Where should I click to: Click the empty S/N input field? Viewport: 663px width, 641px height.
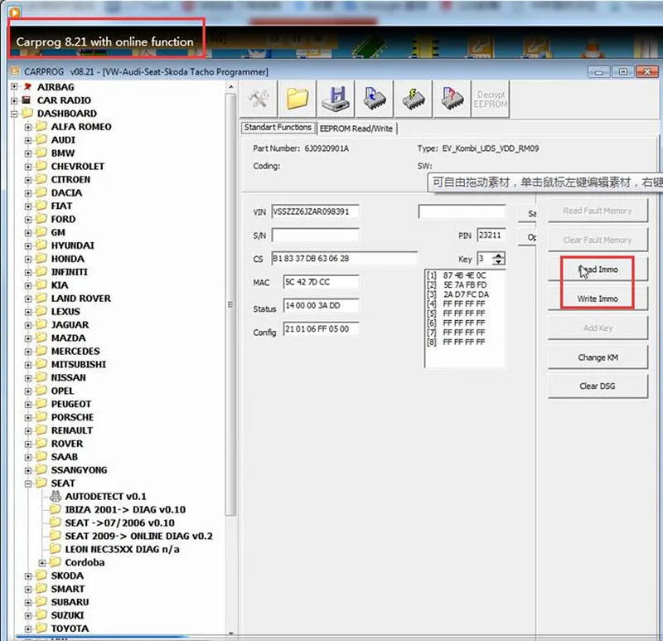pyautogui.click(x=316, y=236)
